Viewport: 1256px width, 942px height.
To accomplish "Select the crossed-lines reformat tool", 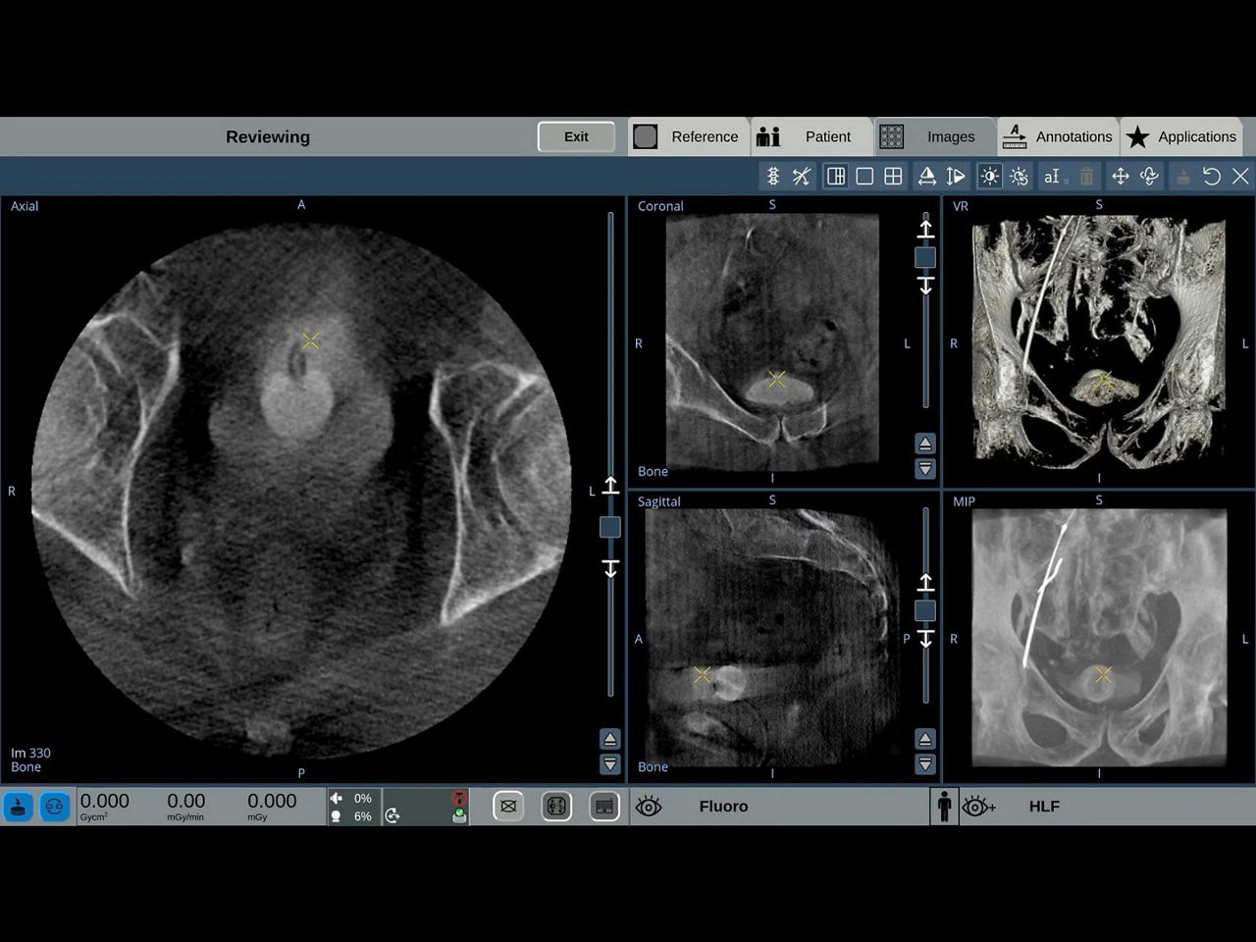I will tap(802, 176).
